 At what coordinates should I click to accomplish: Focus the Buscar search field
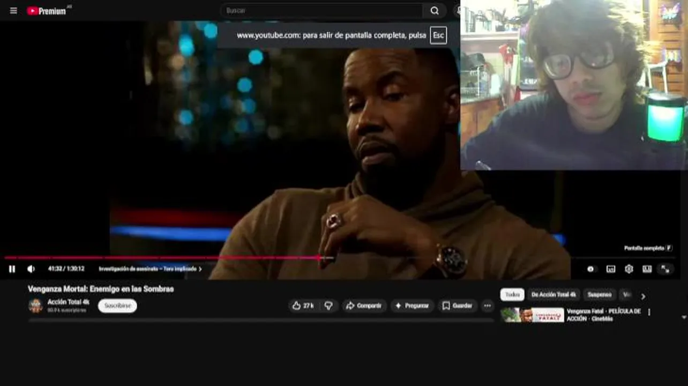point(321,11)
